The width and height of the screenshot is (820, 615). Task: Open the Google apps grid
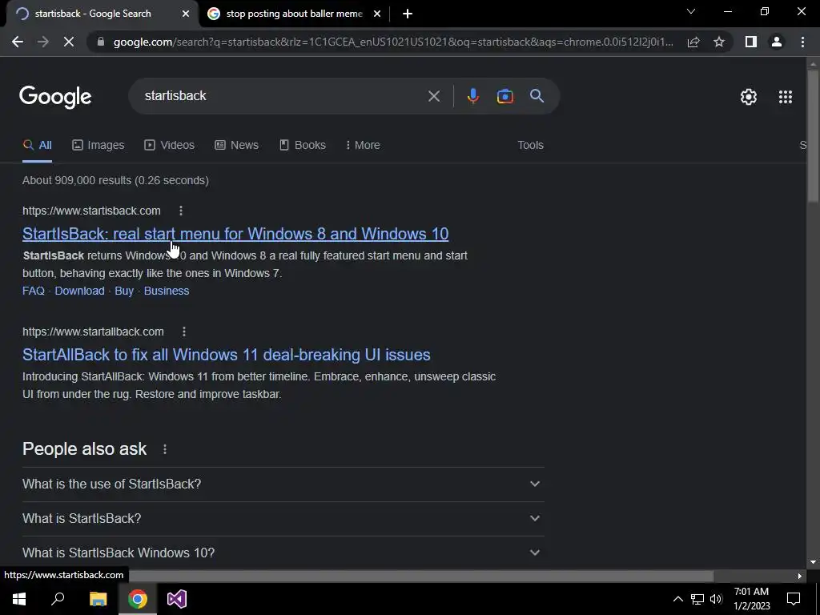click(786, 97)
